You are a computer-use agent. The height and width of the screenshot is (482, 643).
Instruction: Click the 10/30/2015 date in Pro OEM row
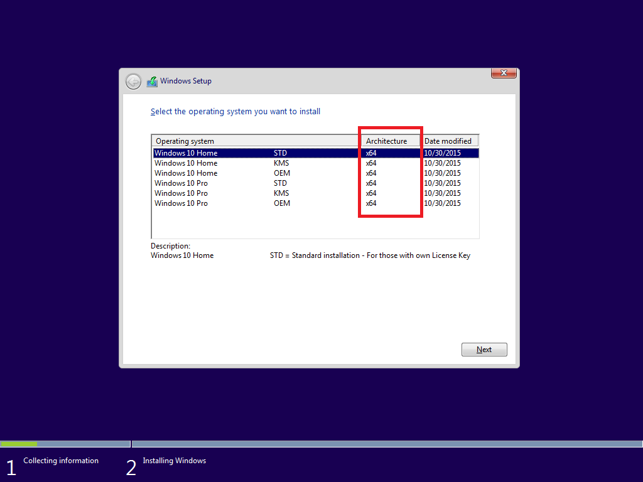tap(443, 203)
